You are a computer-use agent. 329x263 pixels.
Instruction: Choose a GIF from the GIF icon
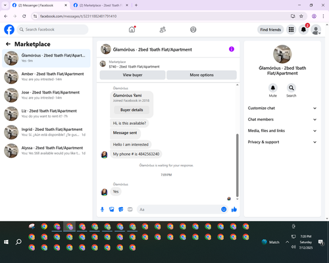coord(130,210)
